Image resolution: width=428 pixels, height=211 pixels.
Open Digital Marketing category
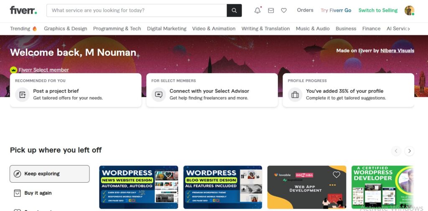click(x=167, y=29)
